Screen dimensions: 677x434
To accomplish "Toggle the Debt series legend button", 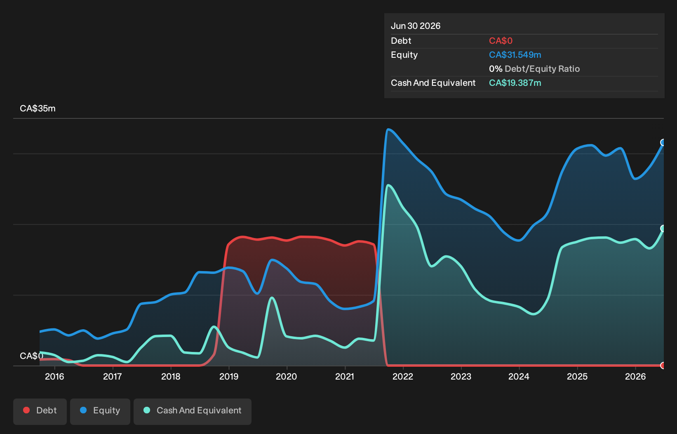I will click(x=40, y=411).
